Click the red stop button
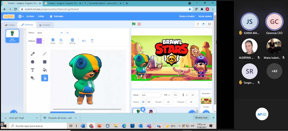 pos(139,24)
